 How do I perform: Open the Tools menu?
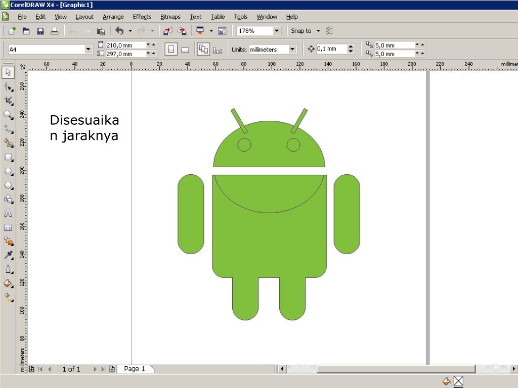tap(241, 17)
